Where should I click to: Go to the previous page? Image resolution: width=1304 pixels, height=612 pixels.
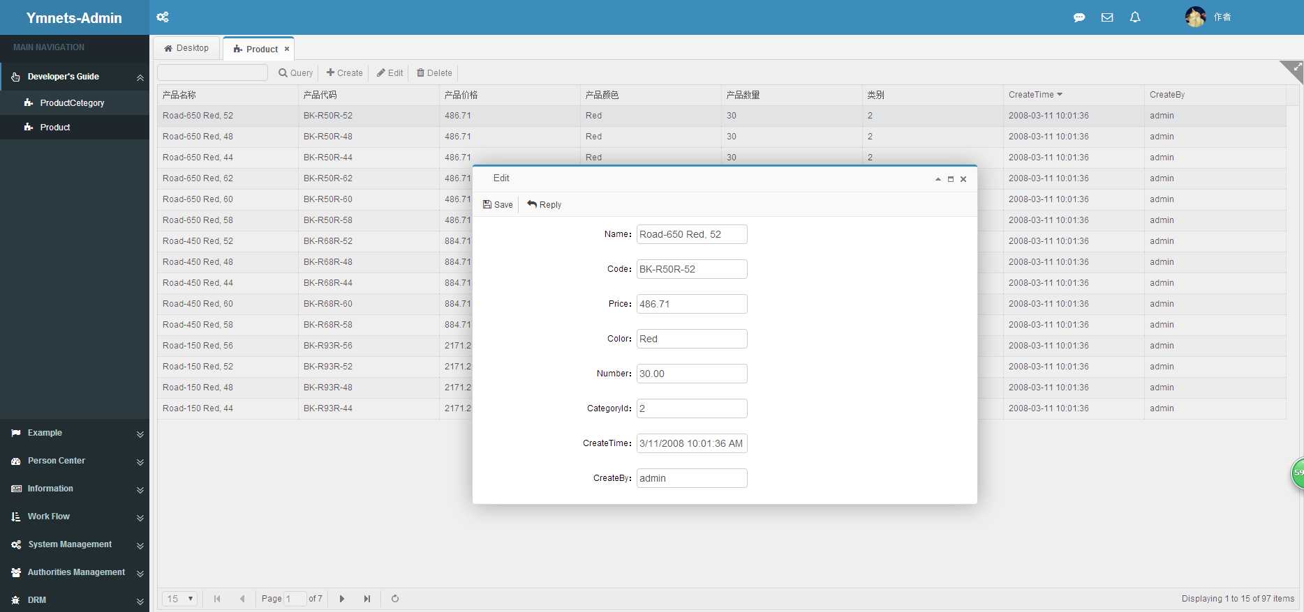pos(242,599)
